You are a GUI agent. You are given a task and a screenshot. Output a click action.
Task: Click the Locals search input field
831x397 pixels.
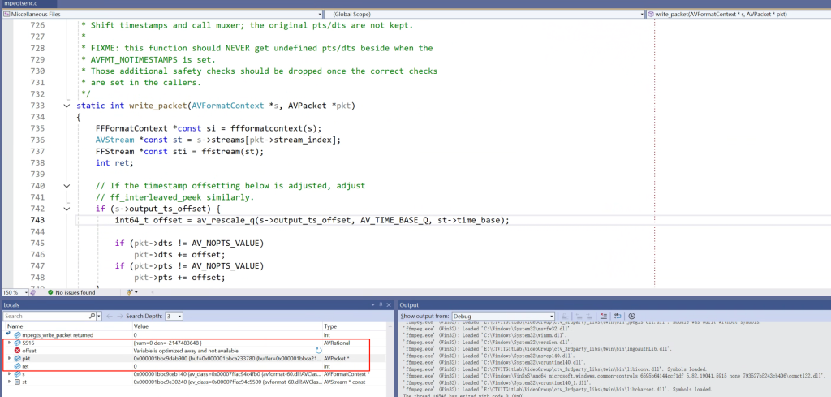coord(45,316)
